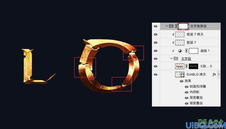Click the golden letter O on canvas
Screen dimensions: 226x129
click(109, 66)
